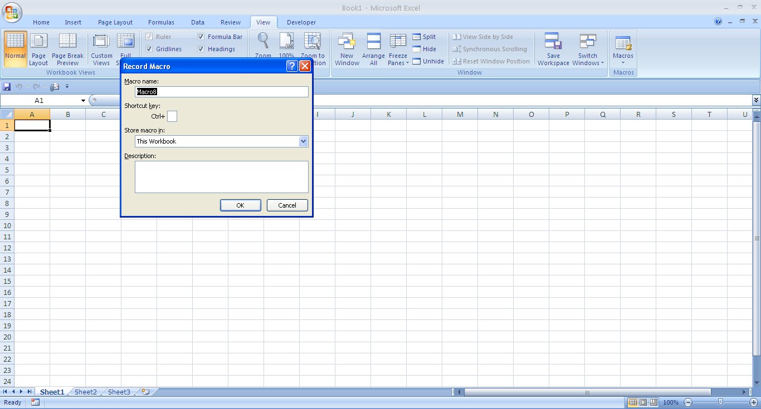Open a New Window from ribbon
761x409 pixels.
point(347,49)
